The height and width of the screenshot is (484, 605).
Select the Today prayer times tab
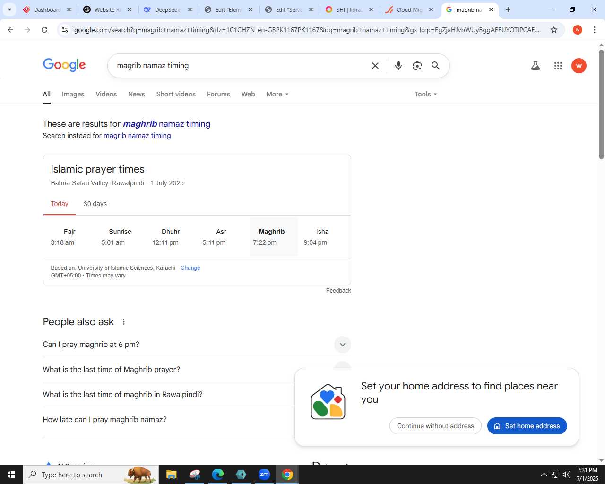coord(60,204)
